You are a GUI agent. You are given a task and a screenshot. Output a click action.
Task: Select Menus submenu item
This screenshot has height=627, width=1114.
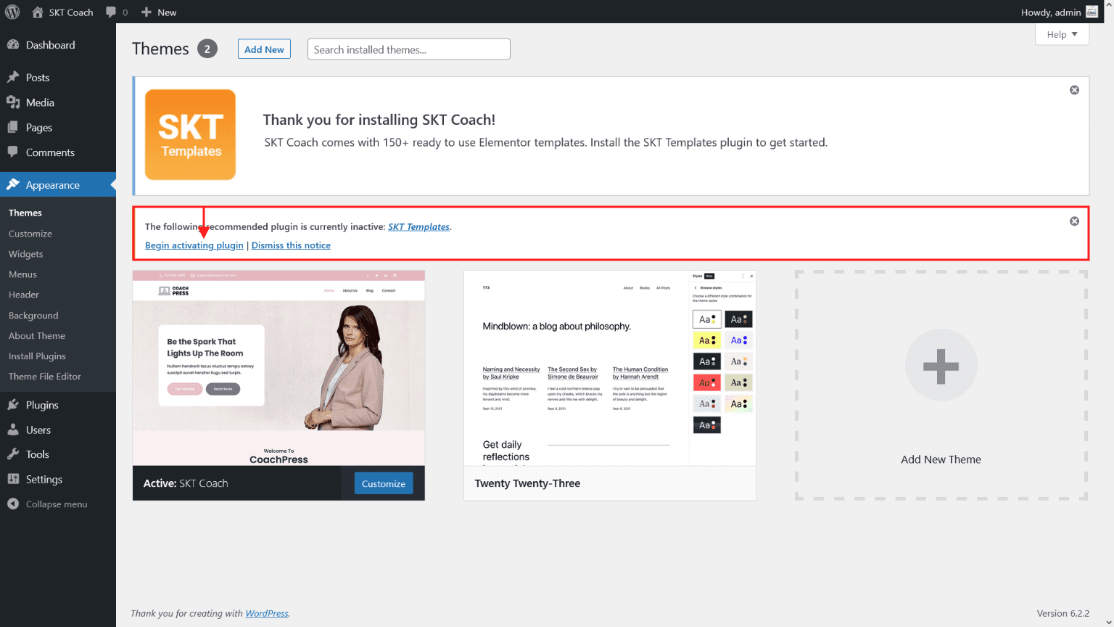point(22,274)
